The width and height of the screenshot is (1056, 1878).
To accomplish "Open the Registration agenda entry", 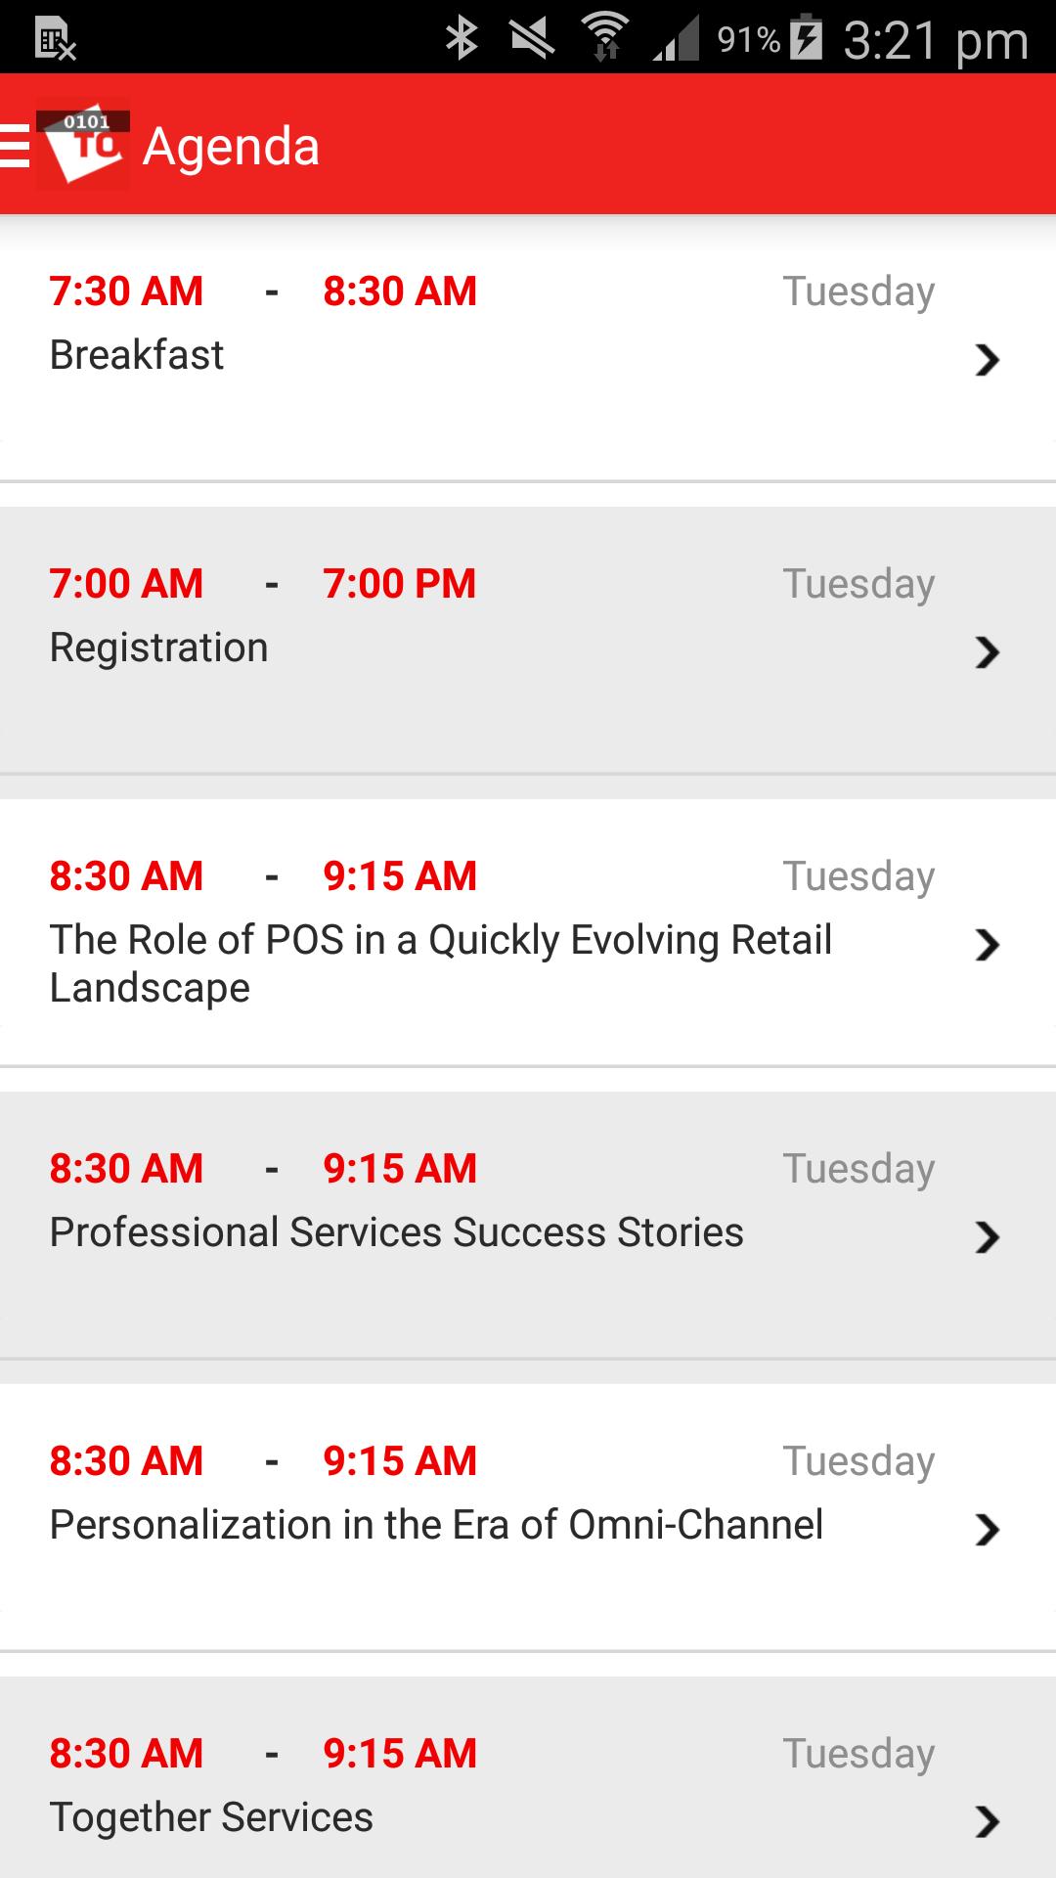I will [x=158, y=648].
